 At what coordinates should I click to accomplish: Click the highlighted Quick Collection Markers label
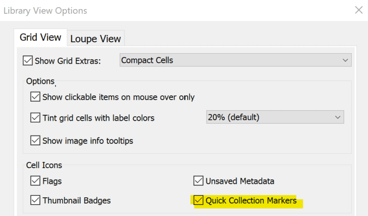point(251,201)
